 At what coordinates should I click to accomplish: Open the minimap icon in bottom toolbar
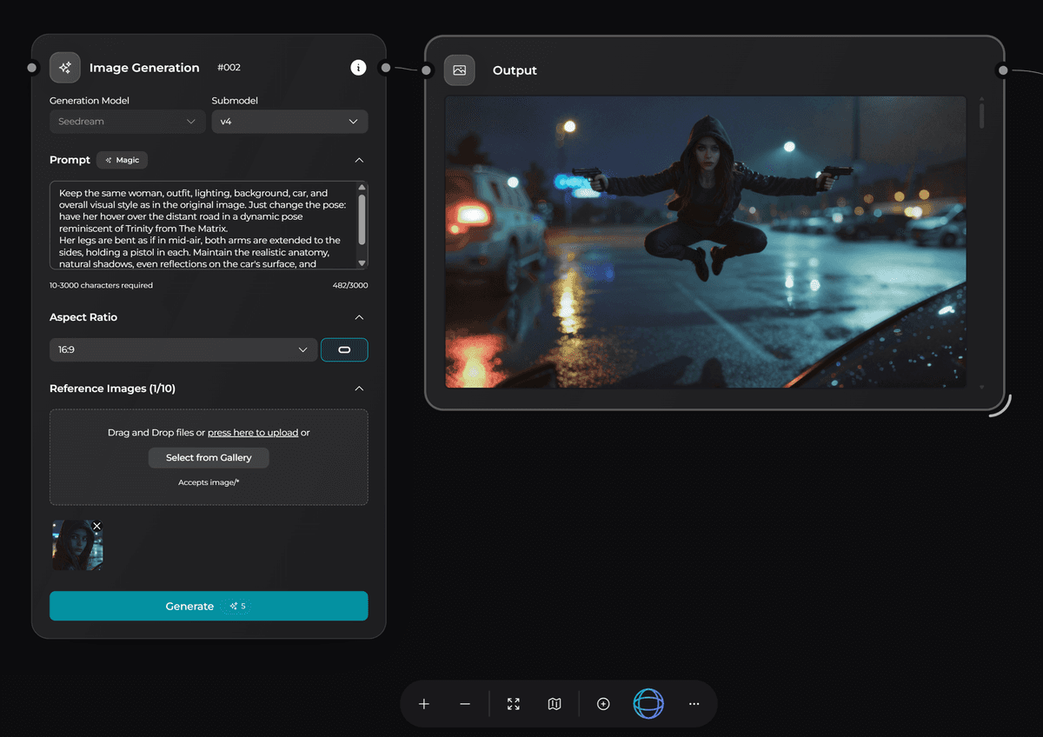pos(555,704)
